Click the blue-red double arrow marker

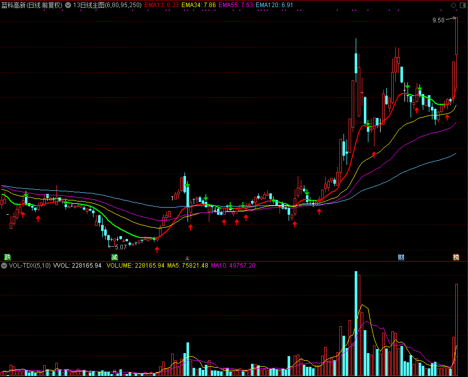(187, 257)
